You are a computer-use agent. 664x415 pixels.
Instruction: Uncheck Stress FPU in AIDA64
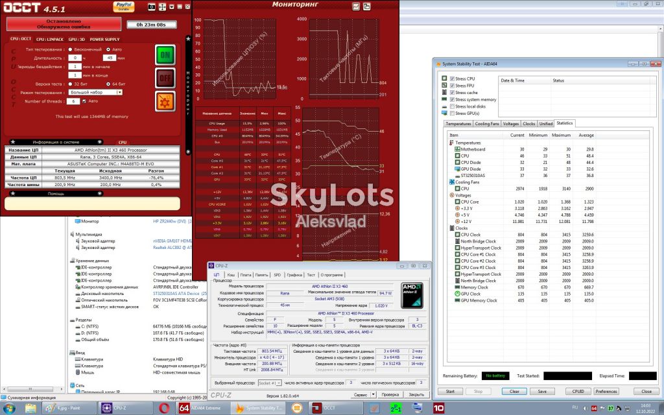tap(452, 86)
